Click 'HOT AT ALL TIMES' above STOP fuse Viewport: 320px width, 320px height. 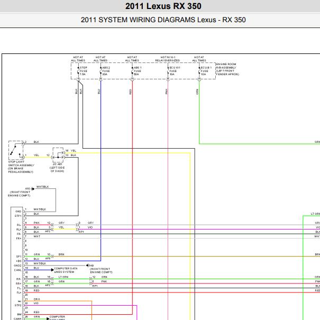[x=78, y=59]
